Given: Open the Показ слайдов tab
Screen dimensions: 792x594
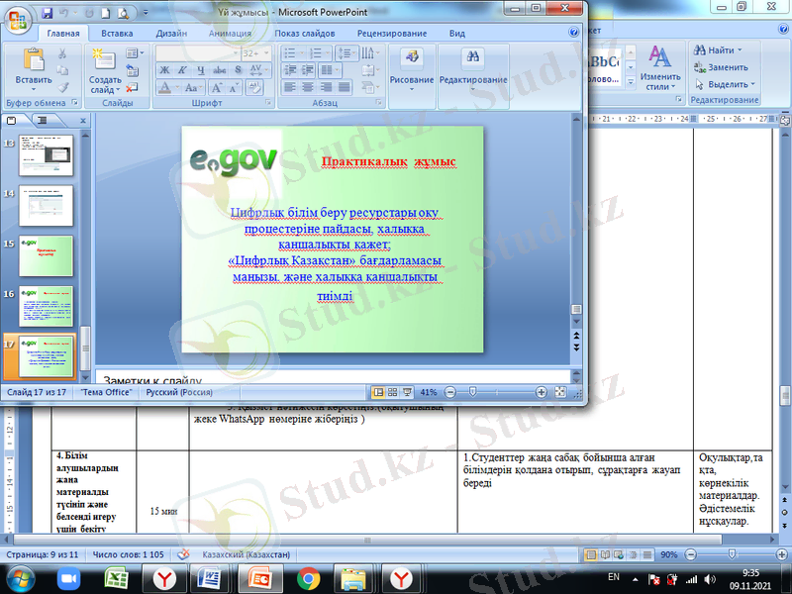Looking at the screenshot, I should pyautogui.click(x=304, y=33).
